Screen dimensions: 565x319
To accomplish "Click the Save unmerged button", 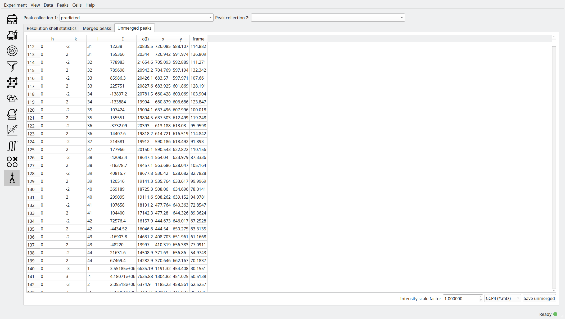I will (x=539, y=298).
